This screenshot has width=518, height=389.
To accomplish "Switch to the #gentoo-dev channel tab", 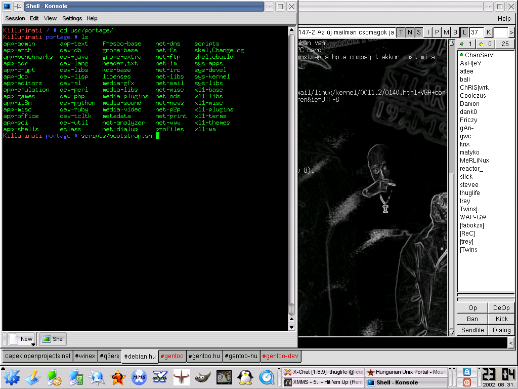I will pyautogui.click(x=280, y=356).
